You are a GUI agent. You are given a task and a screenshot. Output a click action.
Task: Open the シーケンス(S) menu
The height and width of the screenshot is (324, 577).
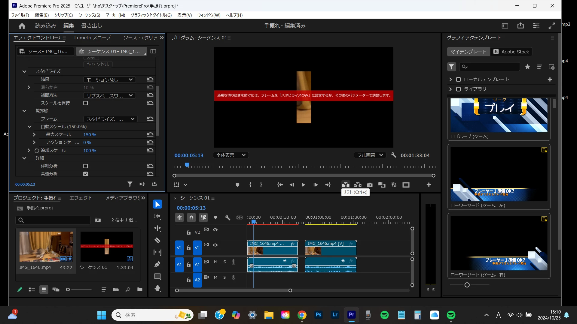point(89,15)
